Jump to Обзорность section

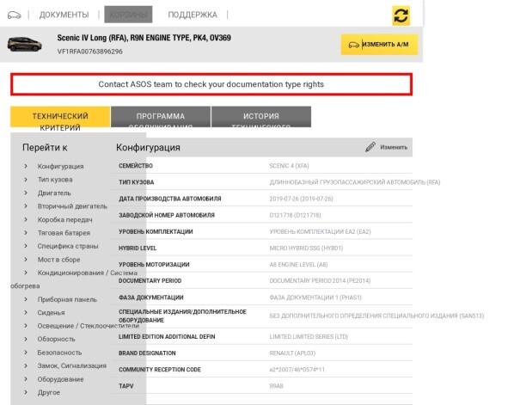pyautogui.click(x=57, y=340)
